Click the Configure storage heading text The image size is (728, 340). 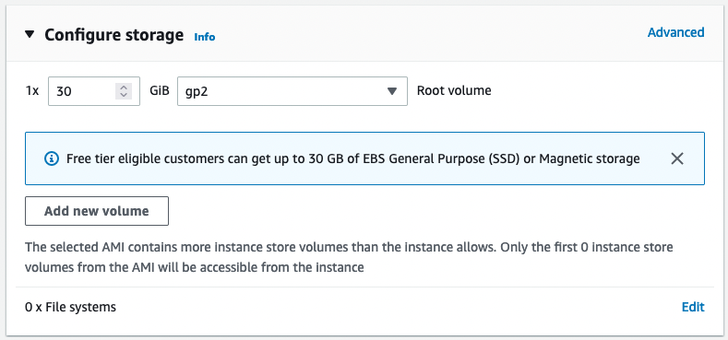coord(113,35)
